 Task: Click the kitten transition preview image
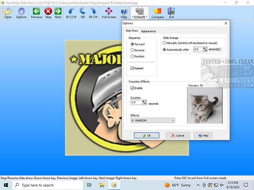pyautogui.click(x=205, y=106)
